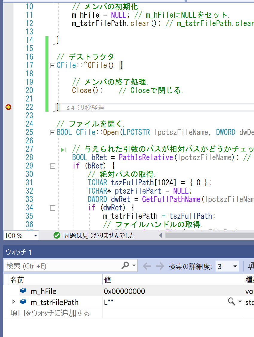Image resolution: width=254 pixels, height=337 pixels.
Task: Open the search options dropdown arrow
Action: pos(134,265)
